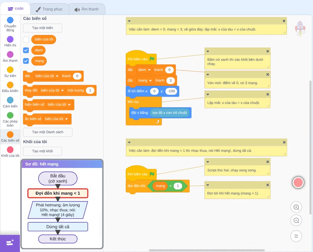
Task: Open variable dropdown in palette 'đặt' block
Action: [x=47, y=76]
